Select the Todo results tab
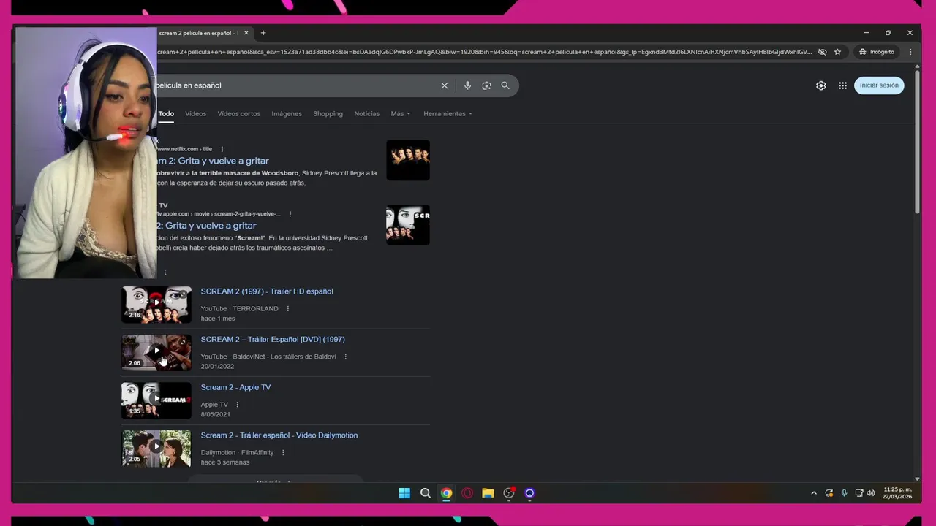 click(167, 114)
